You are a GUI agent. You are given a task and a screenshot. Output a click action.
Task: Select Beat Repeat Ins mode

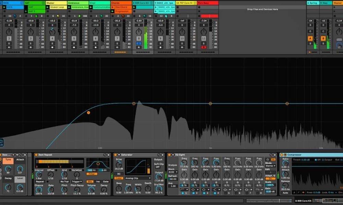pos(98,182)
